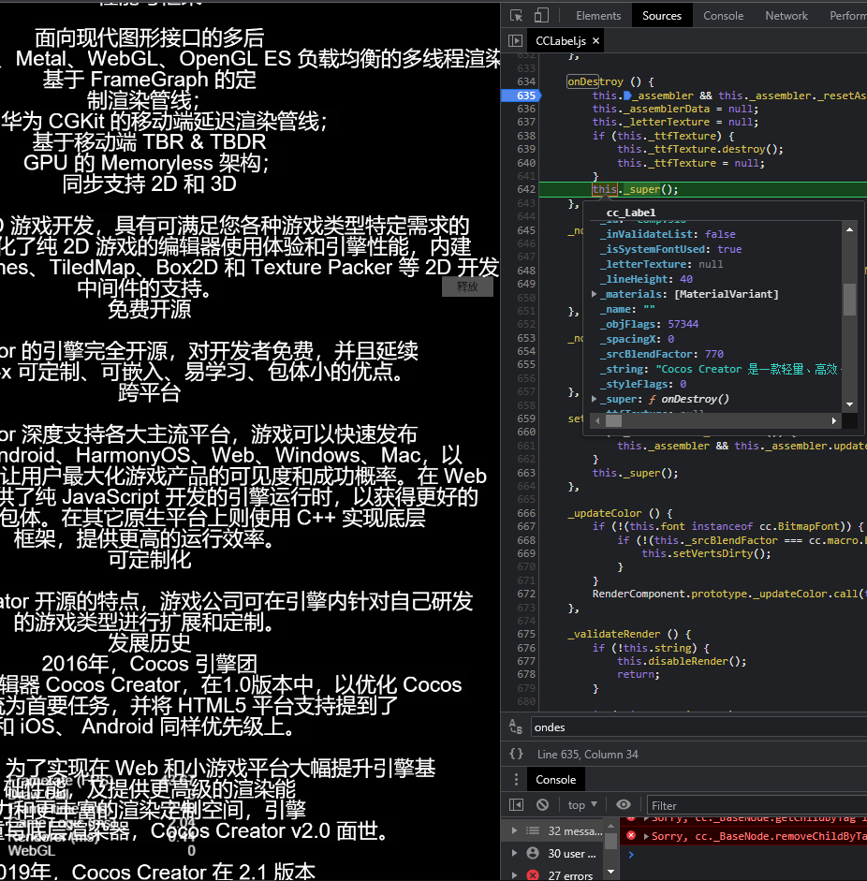This screenshot has height=881, width=867.
Task: Click the _validateRender function name
Action: pos(613,634)
